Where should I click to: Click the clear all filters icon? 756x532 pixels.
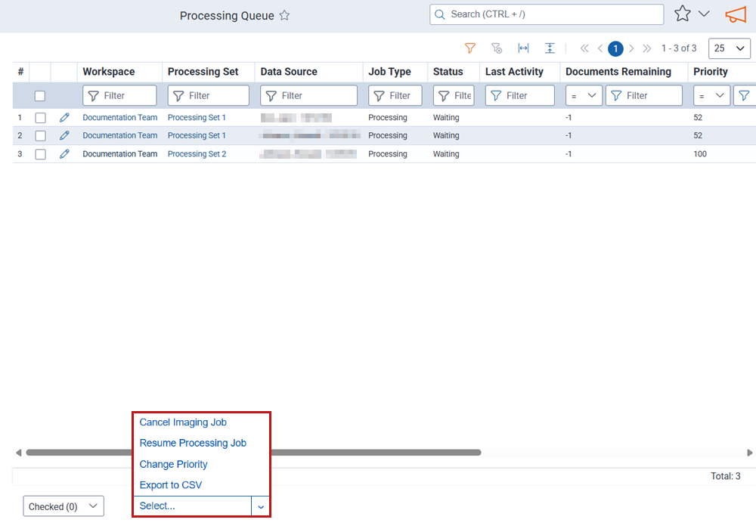click(497, 48)
